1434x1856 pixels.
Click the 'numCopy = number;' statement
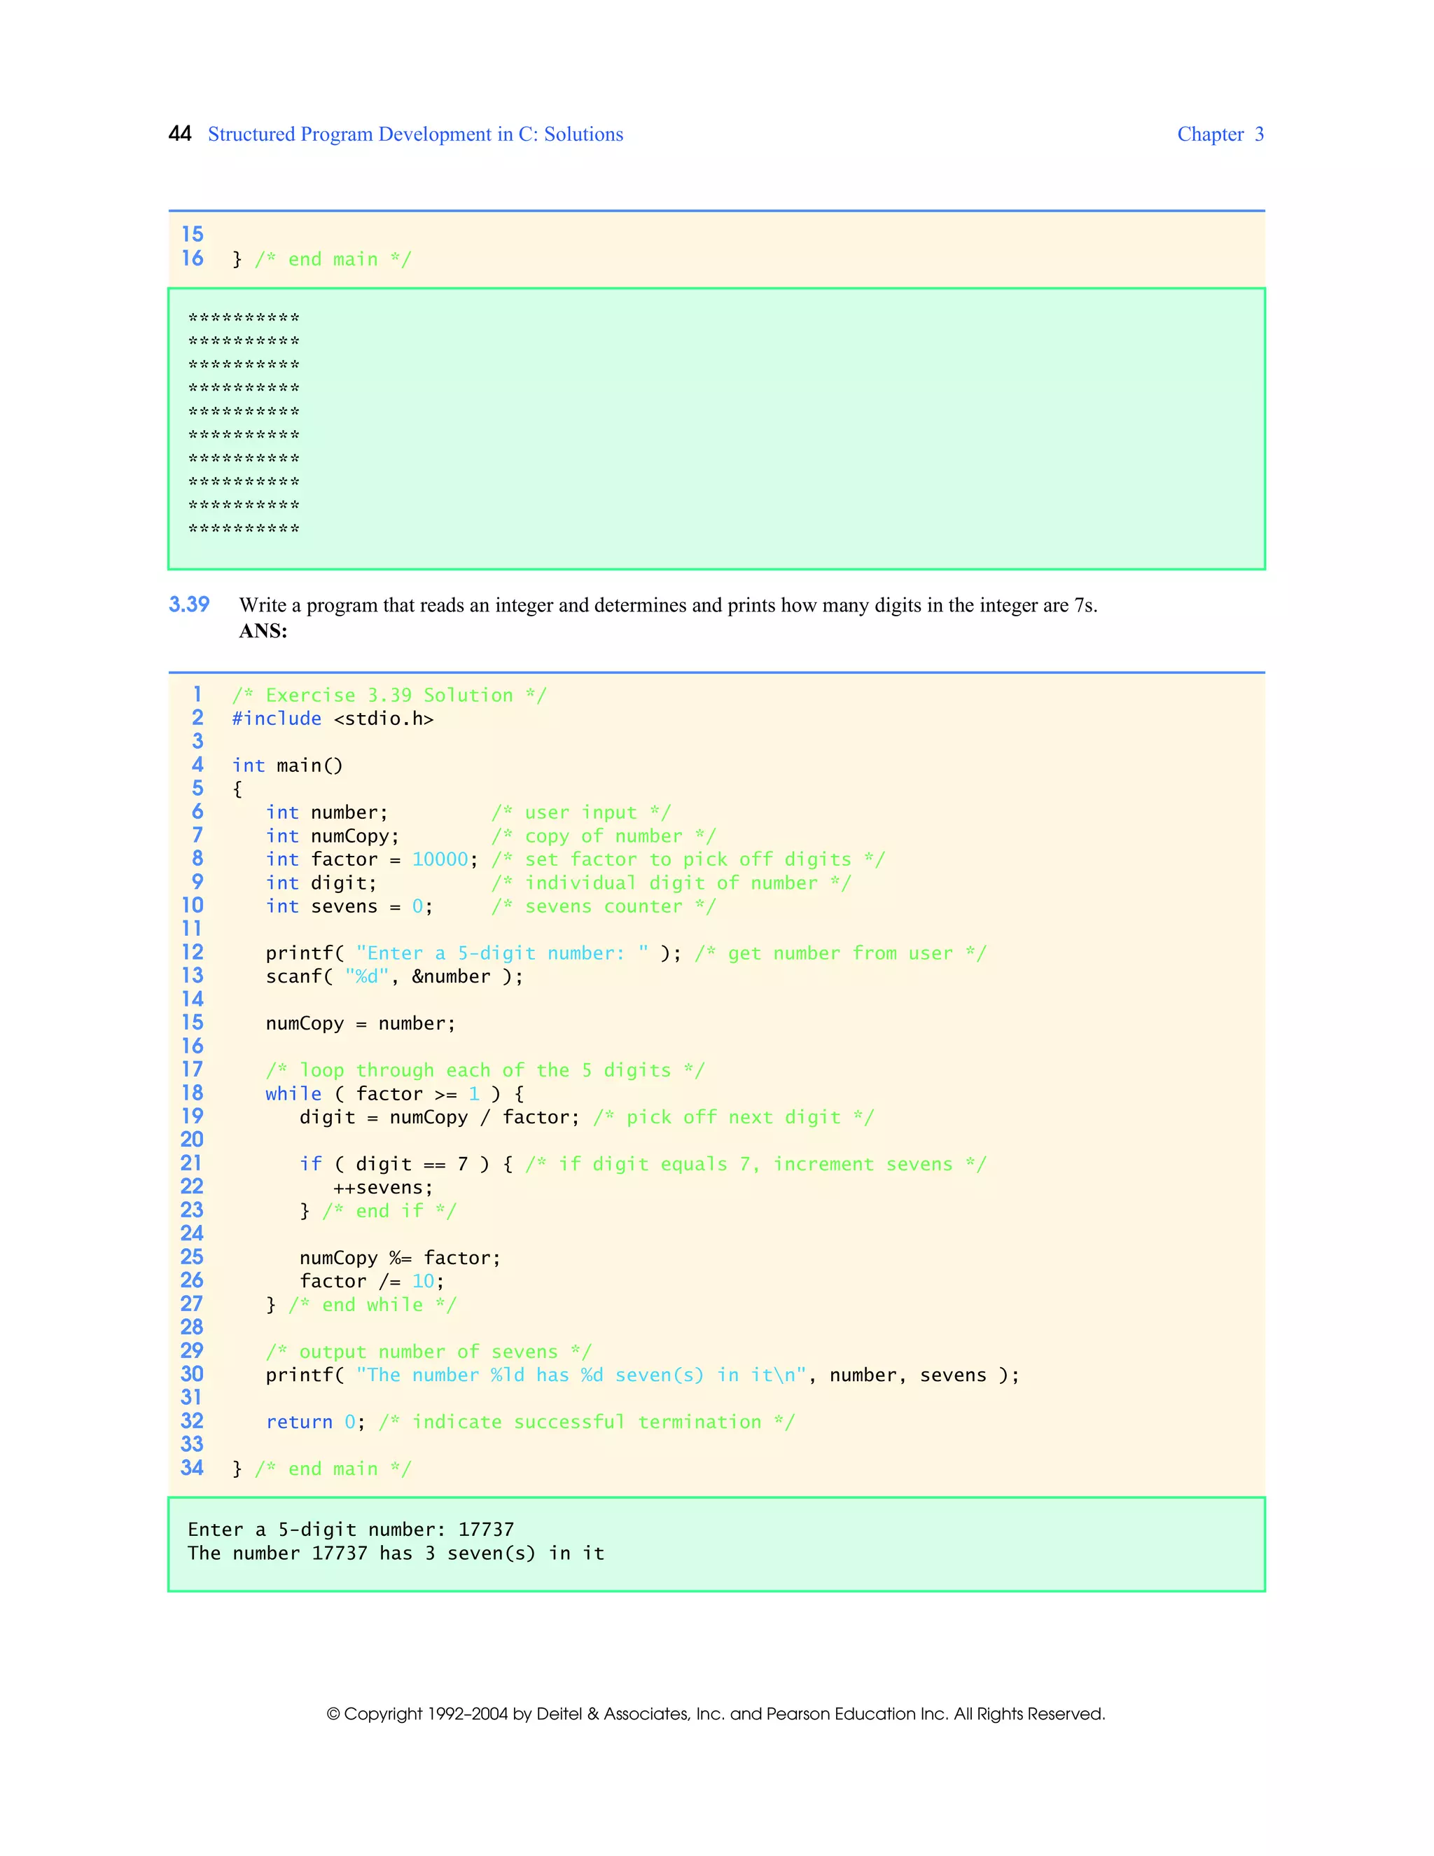361,1024
